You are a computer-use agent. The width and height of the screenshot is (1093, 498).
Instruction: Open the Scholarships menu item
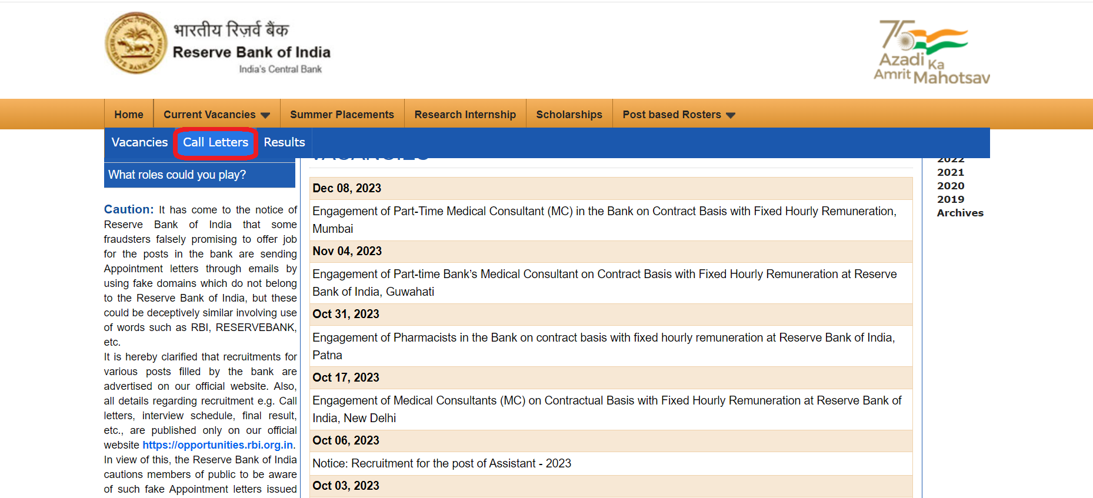click(569, 115)
